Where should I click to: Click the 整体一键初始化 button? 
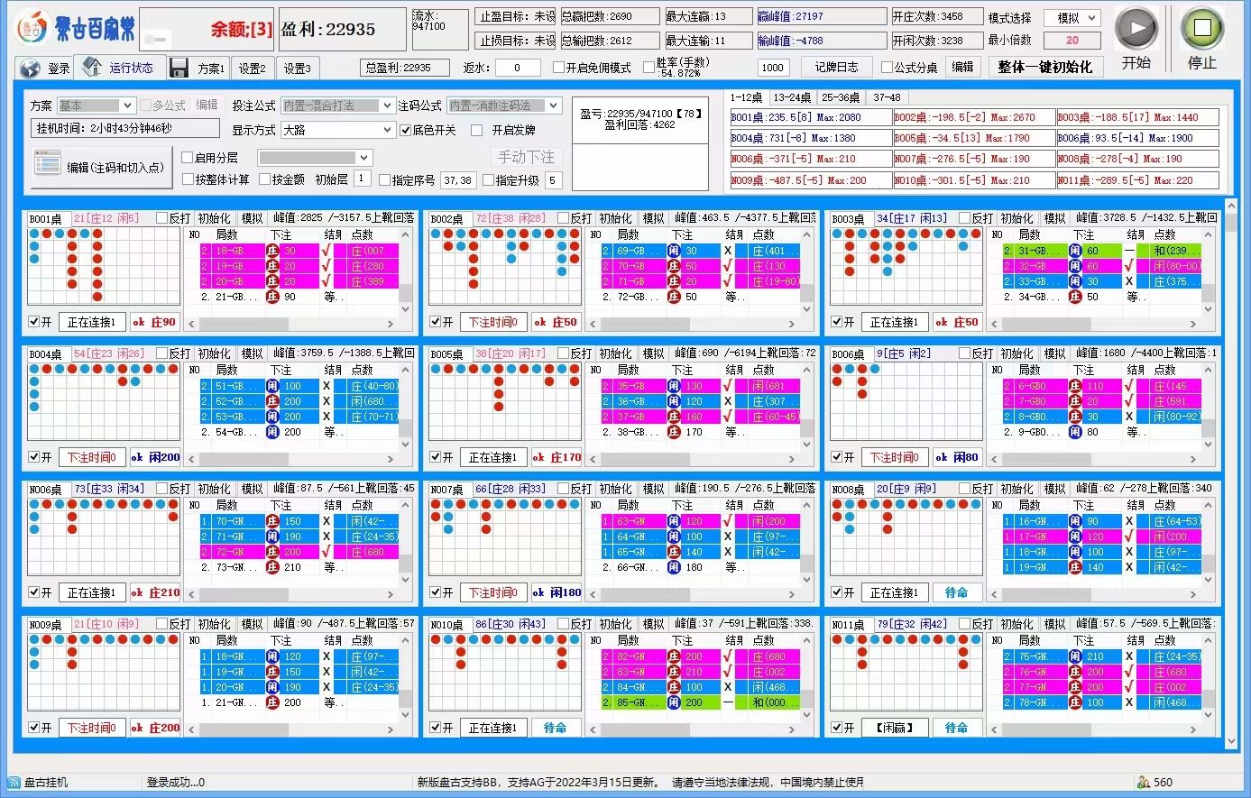pyautogui.click(x=1044, y=68)
